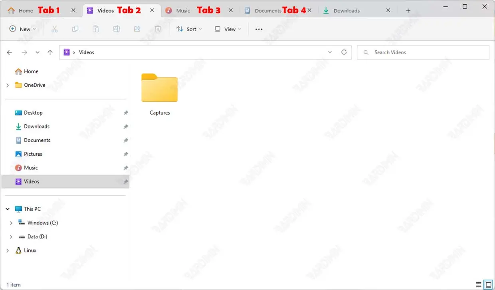Switch to the Music tab

[x=183, y=11]
